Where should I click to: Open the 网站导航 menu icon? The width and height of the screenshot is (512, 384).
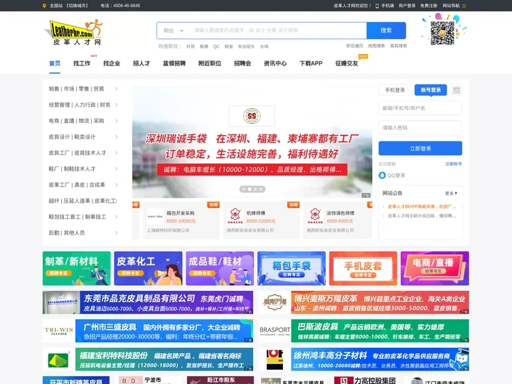[464, 6]
